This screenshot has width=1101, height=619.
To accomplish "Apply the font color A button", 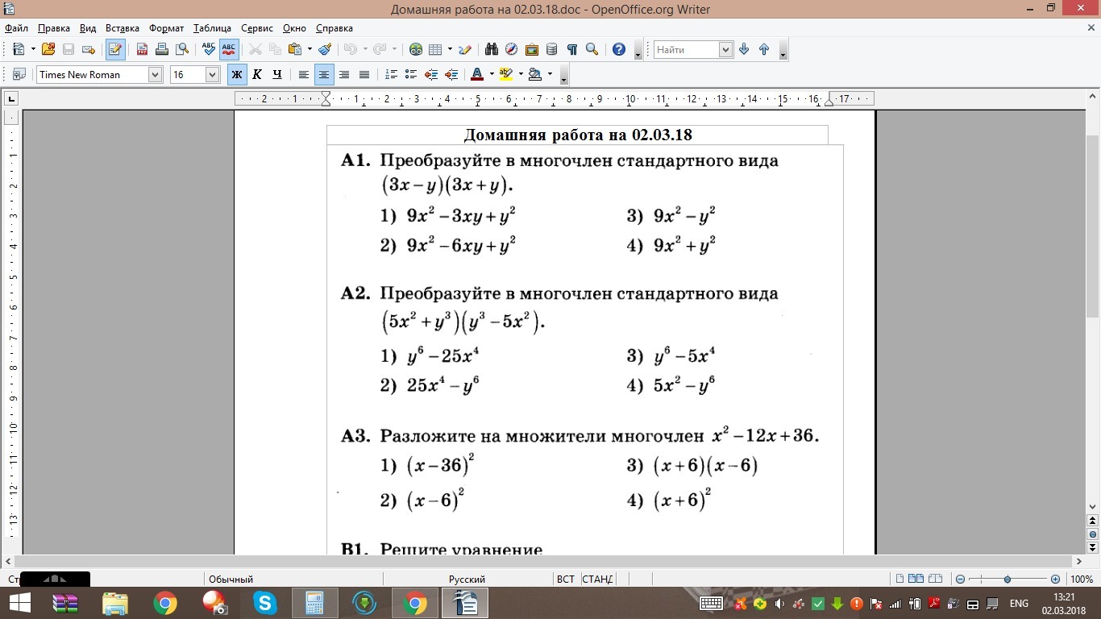I will (x=476, y=74).
